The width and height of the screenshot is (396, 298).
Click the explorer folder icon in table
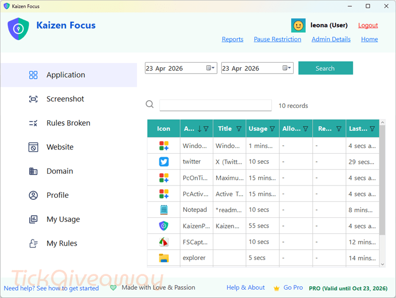coord(164,258)
